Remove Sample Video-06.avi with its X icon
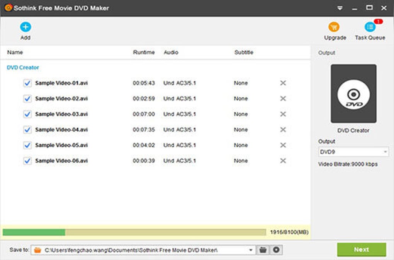 [283, 160]
